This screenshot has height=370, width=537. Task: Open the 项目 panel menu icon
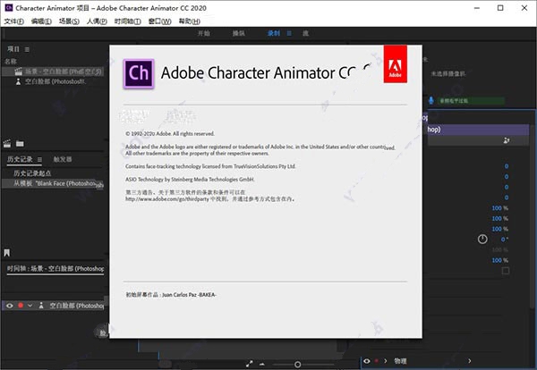click(x=27, y=49)
